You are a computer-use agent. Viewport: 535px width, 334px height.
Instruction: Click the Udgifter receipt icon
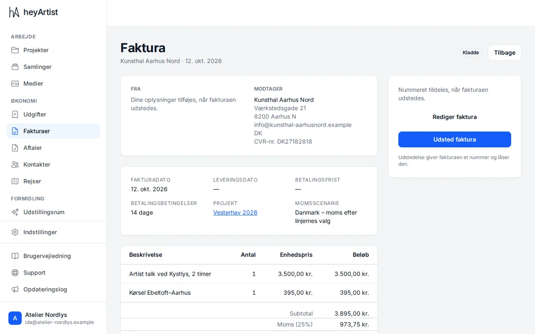(x=15, y=114)
